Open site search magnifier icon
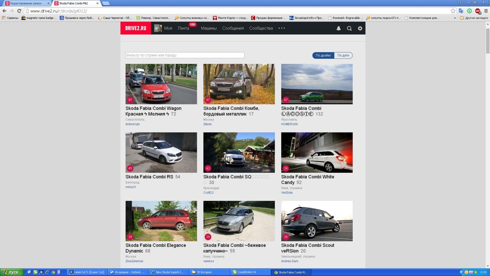This screenshot has height=276, width=490. [x=349, y=28]
